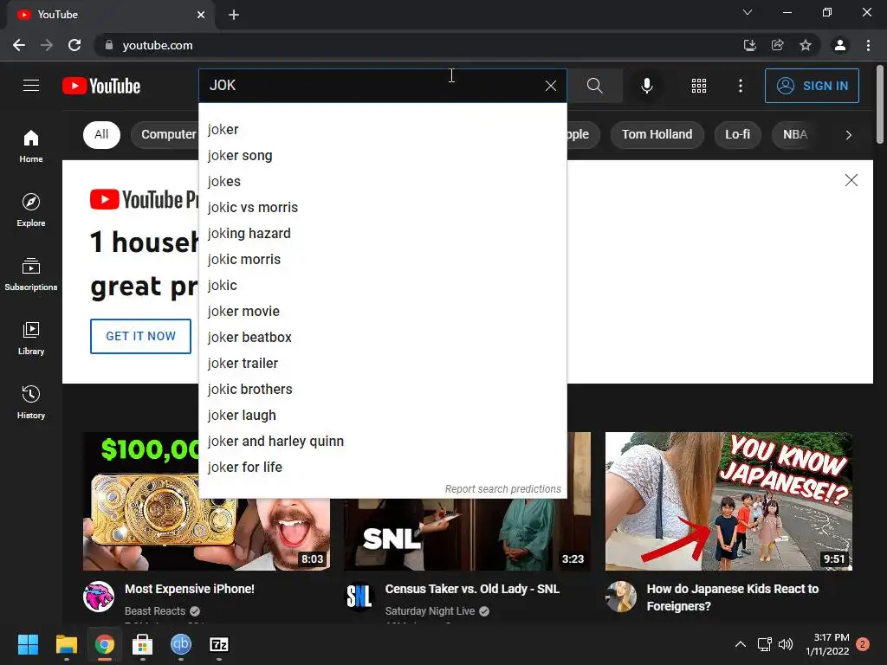887x665 pixels.
Task: Open Explore in the sidebar
Action: [x=31, y=210]
